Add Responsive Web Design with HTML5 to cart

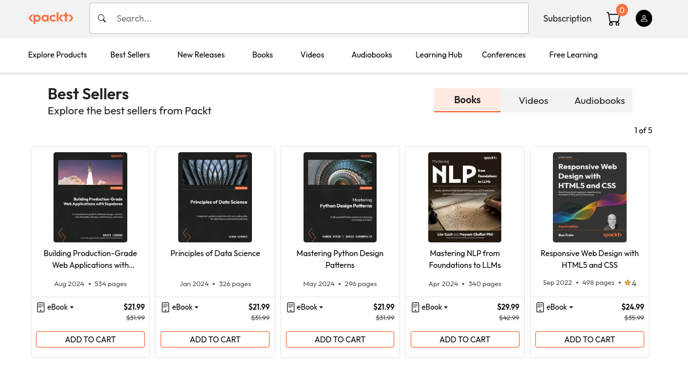pos(589,340)
